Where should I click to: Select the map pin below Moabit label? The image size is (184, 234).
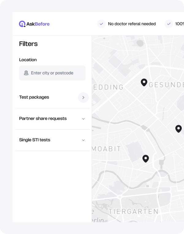click(146, 158)
